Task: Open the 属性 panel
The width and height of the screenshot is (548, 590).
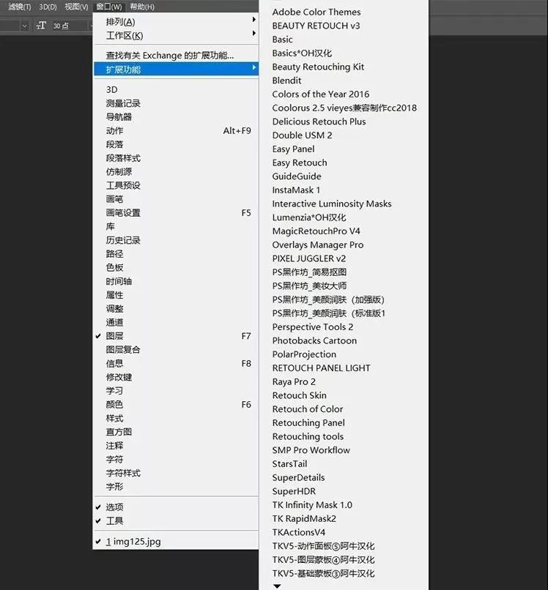Action: (x=176, y=294)
